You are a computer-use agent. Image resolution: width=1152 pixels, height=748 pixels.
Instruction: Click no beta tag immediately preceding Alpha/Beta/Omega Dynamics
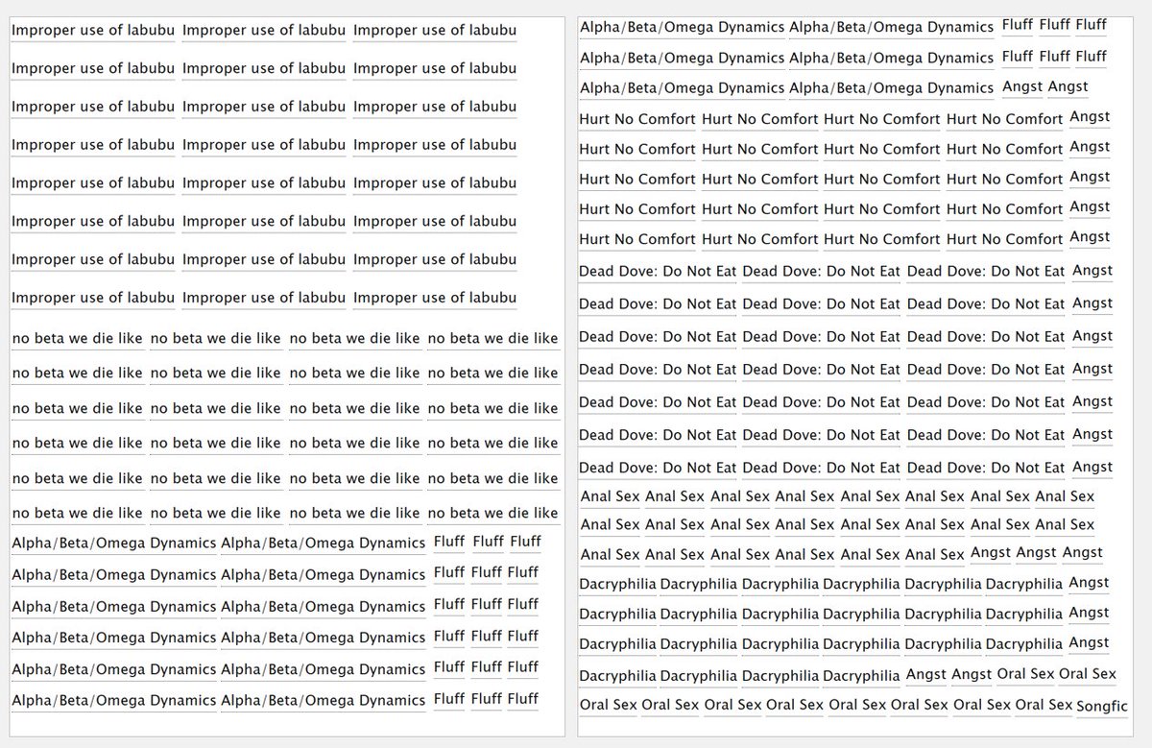[492, 513]
